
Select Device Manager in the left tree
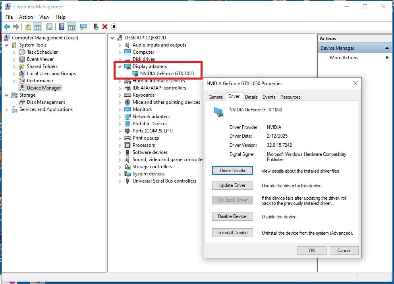(x=44, y=88)
